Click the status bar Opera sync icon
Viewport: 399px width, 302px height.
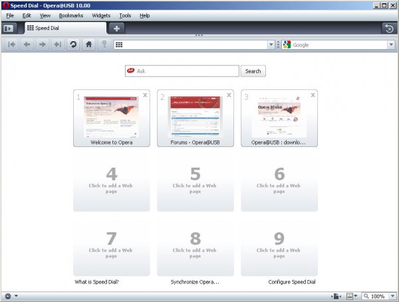(x=8, y=296)
